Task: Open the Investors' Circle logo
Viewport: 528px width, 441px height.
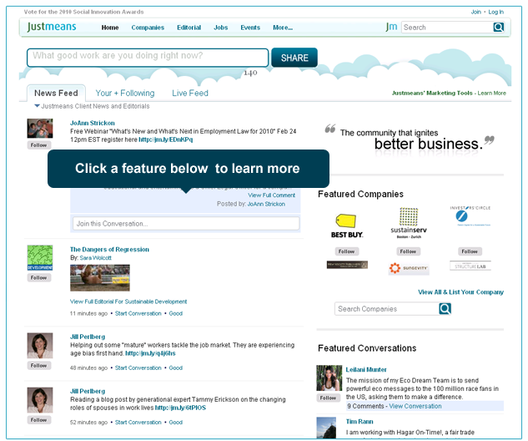Action: click(470, 215)
